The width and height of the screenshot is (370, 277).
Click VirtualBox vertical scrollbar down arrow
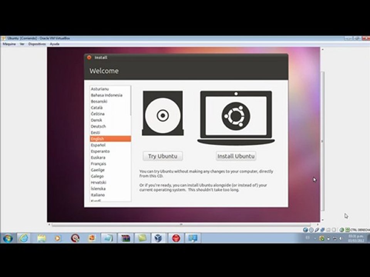[x=323, y=220]
